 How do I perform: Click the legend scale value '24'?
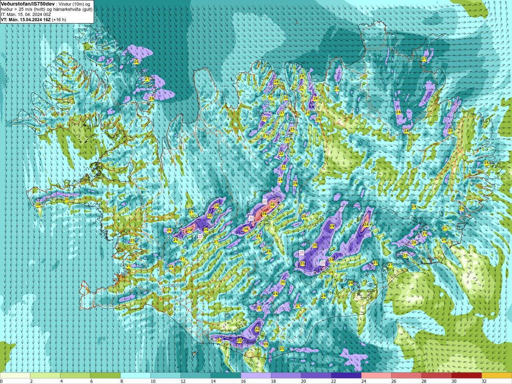[364, 381]
